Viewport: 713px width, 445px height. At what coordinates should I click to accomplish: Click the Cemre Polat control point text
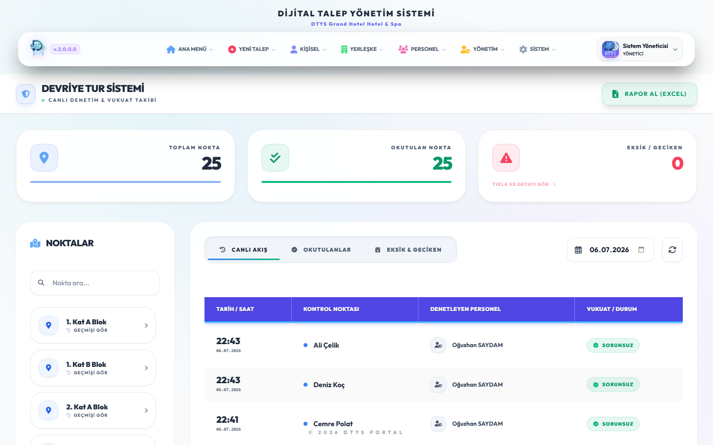333,424
